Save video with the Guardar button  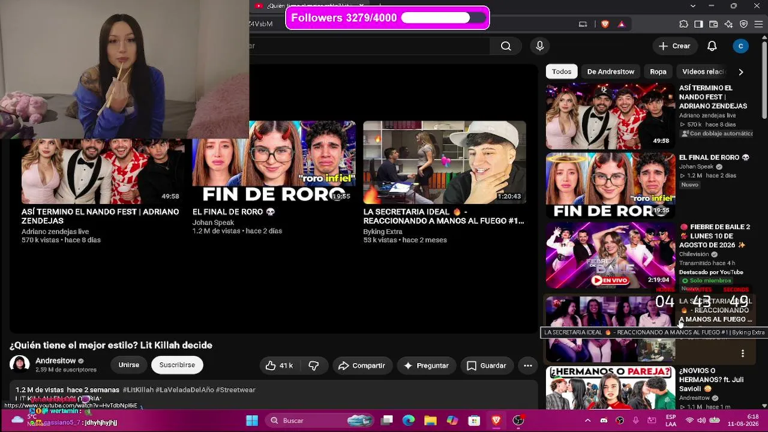pos(487,365)
